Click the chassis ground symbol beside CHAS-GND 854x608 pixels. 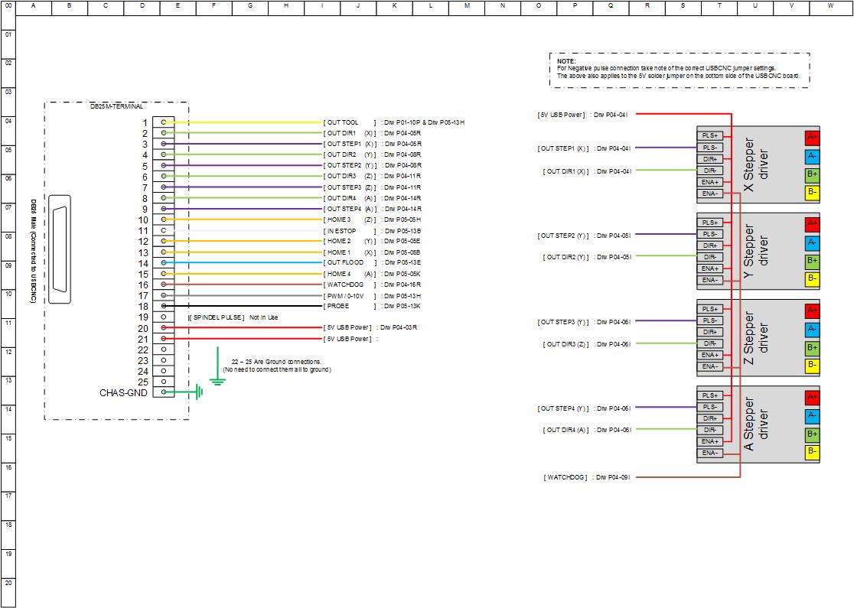pyautogui.click(x=199, y=392)
